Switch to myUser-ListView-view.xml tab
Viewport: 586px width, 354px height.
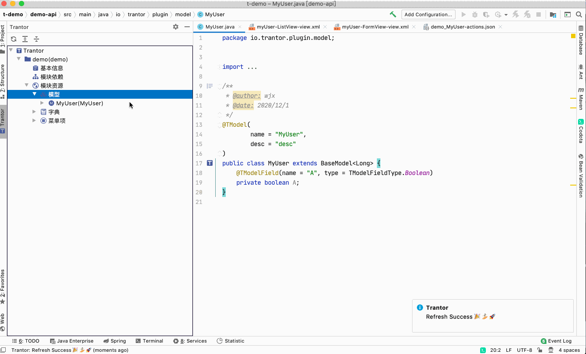pyautogui.click(x=288, y=27)
